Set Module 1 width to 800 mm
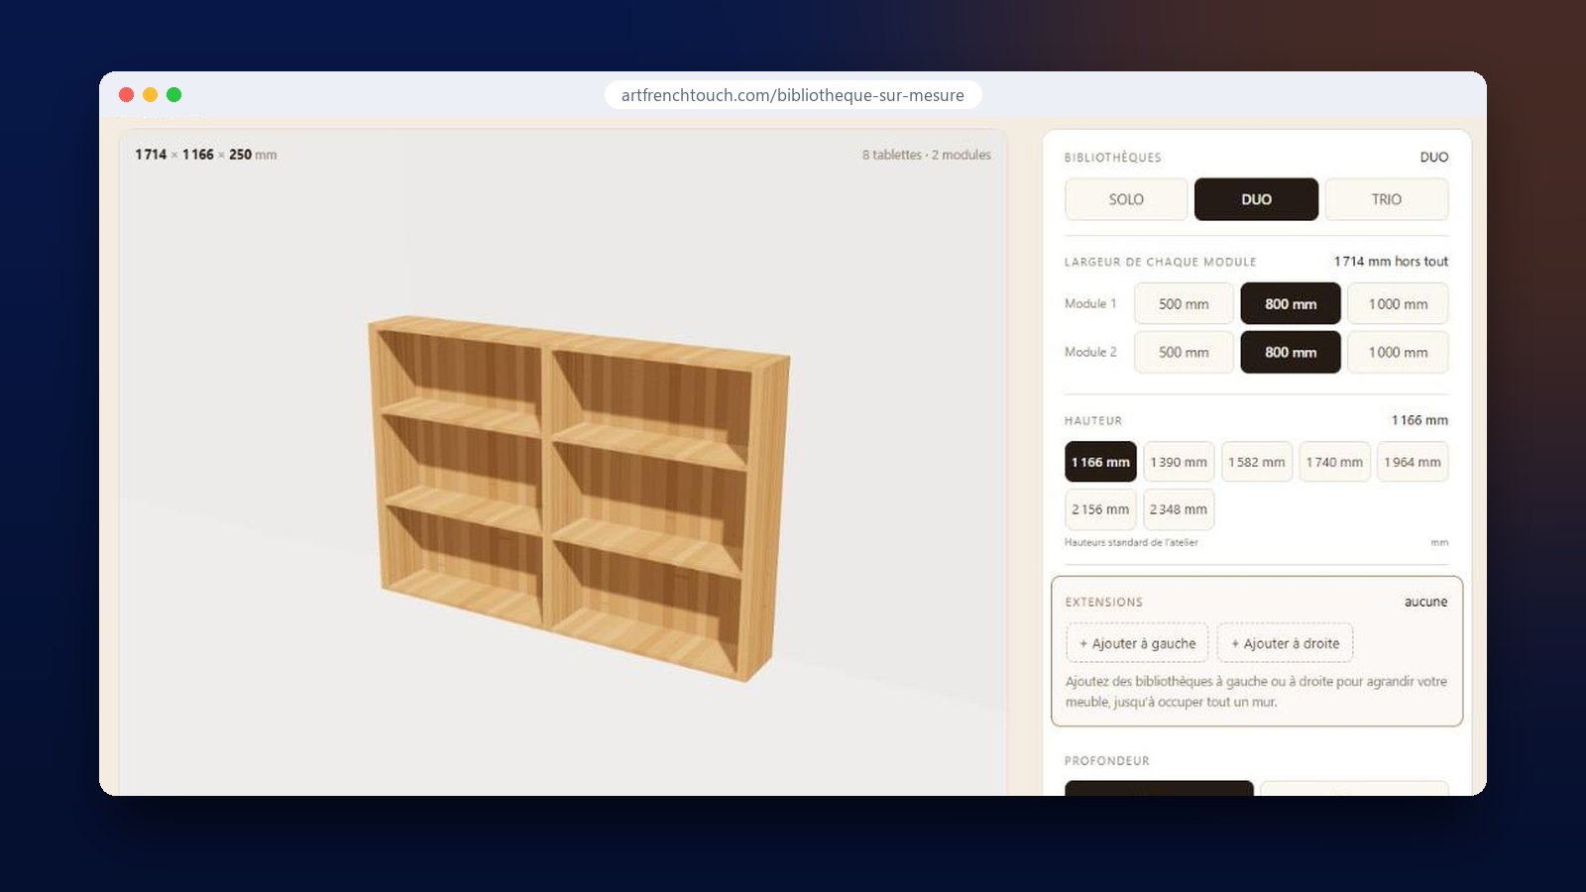The height and width of the screenshot is (892, 1586). [1291, 304]
